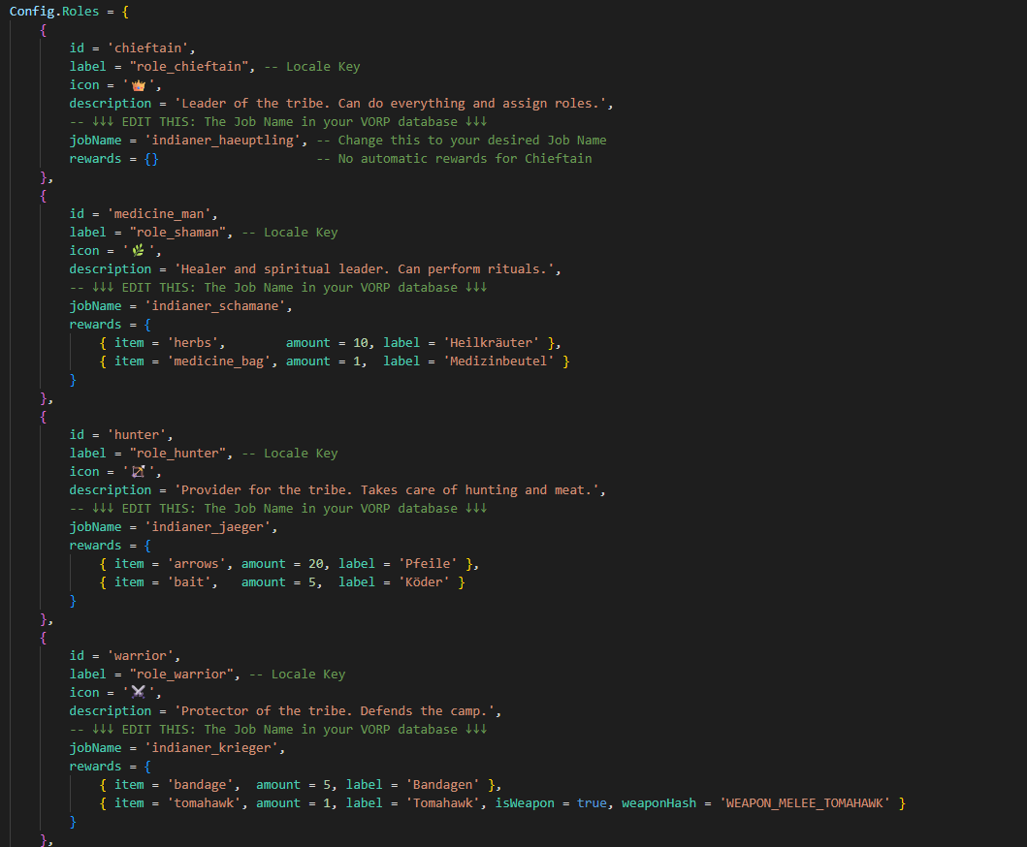Screen dimensions: 1027x847
Task: Click the herb leaf emoji for medicine_man
Action: click(139, 251)
